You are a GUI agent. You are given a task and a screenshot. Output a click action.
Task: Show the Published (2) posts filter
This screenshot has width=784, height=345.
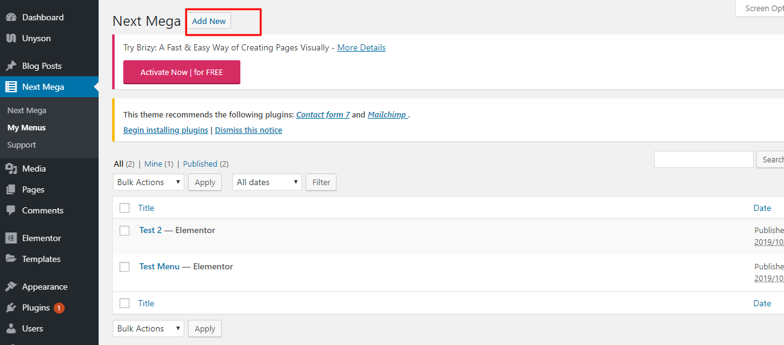(x=206, y=164)
